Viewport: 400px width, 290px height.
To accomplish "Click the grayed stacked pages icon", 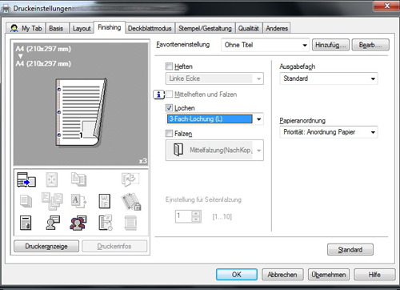I will (x=26, y=201).
